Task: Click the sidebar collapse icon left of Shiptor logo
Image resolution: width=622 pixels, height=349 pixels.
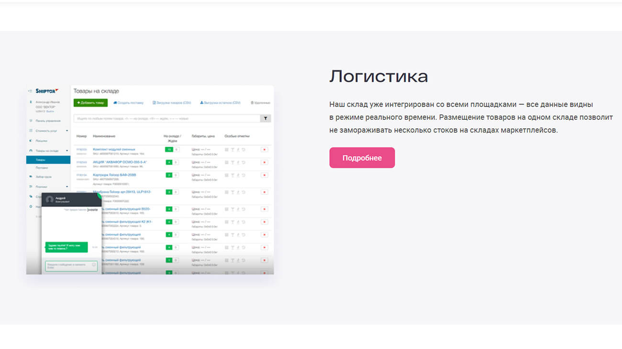Action: pyautogui.click(x=30, y=91)
